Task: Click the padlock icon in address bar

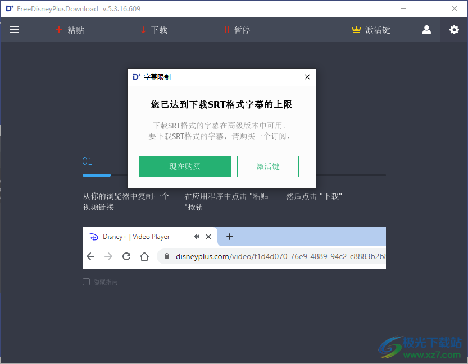Action: point(167,256)
